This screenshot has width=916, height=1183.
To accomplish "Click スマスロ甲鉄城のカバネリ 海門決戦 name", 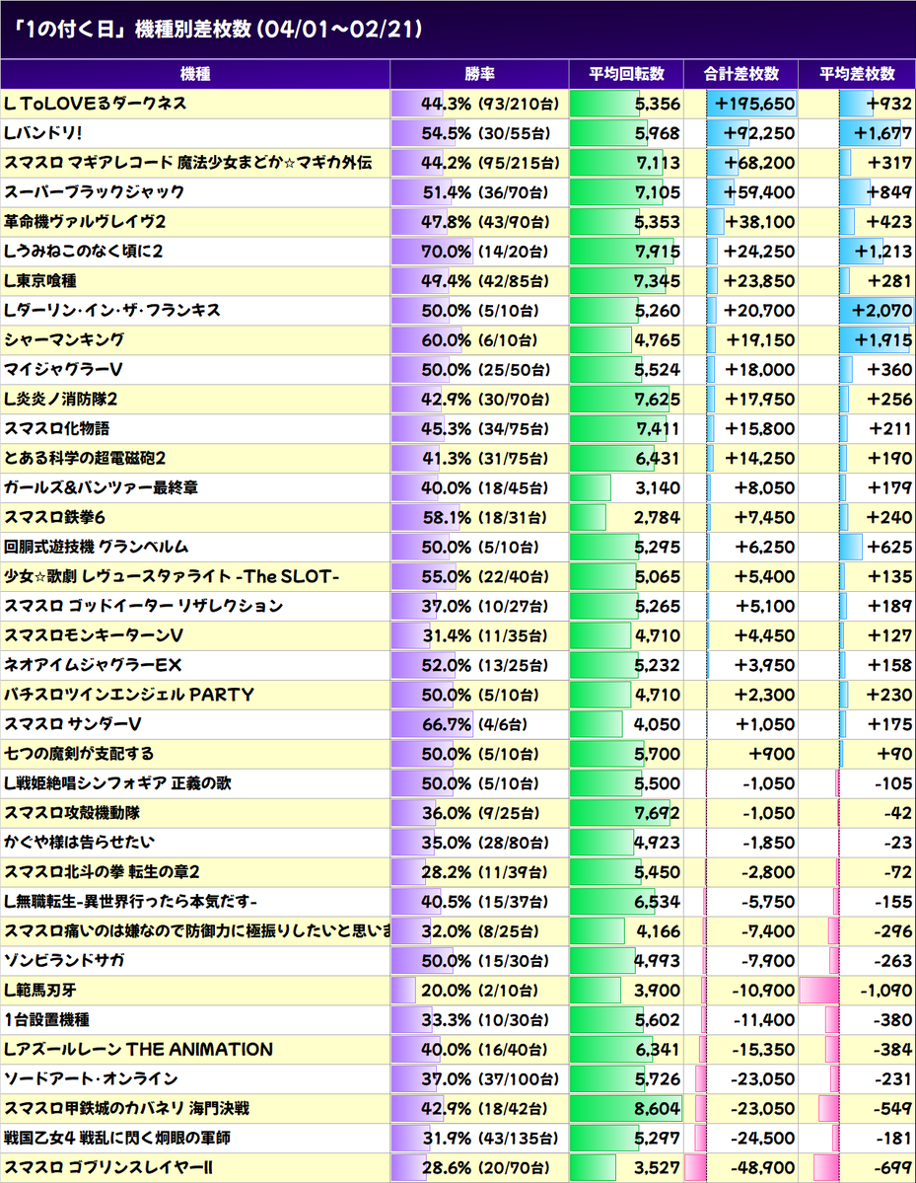I will point(126,1108).
